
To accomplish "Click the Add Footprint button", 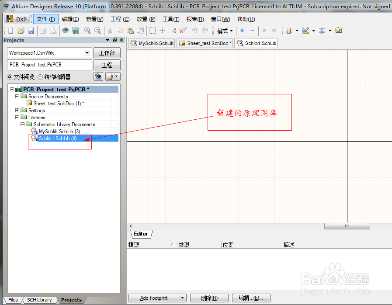I will point(154,298).
